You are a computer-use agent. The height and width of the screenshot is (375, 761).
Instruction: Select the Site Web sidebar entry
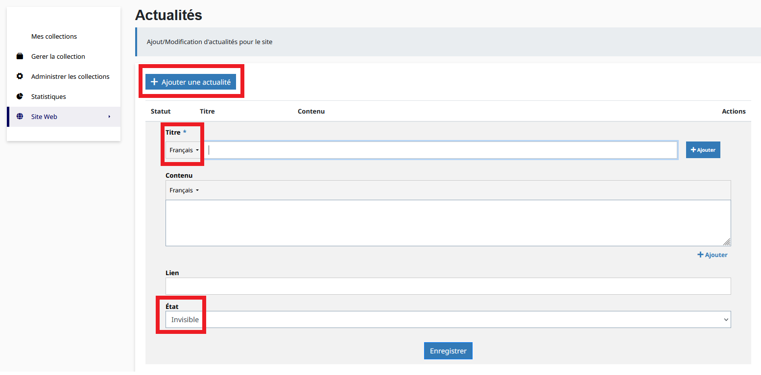click(64, 117)
